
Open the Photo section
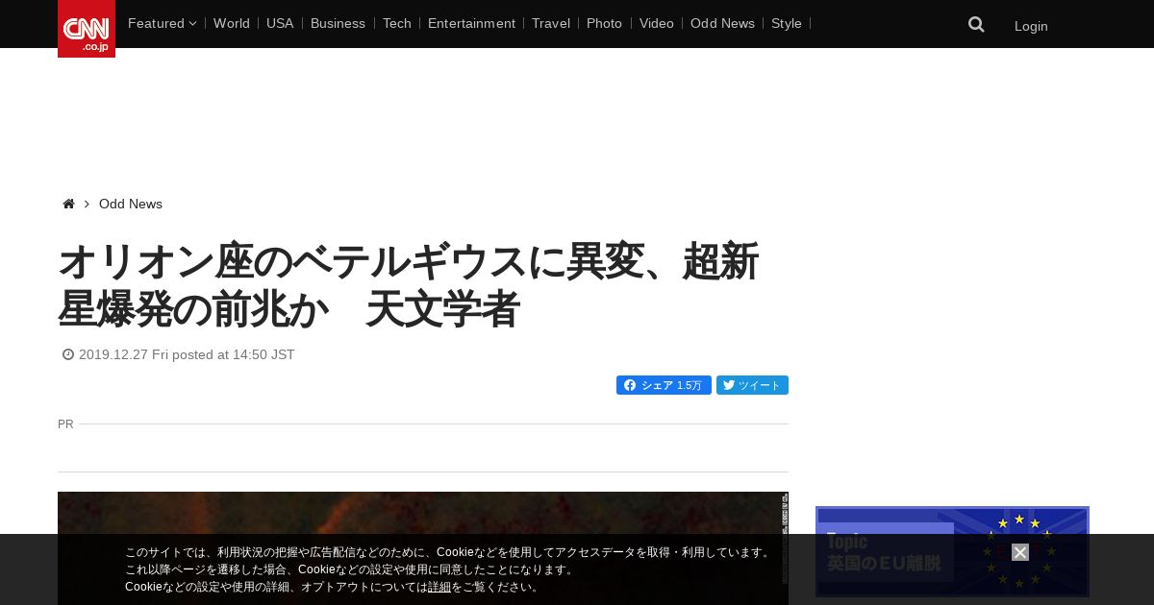click(604, 23)
